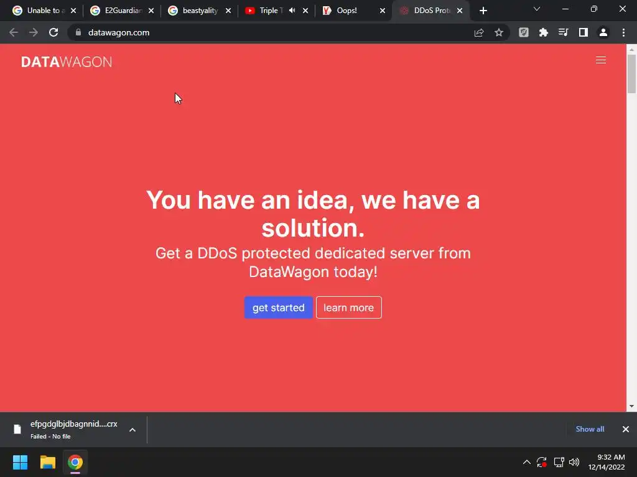Screen dimensions: 637x477
Task: Open media controls in toolbar
Action: (563, 32)
